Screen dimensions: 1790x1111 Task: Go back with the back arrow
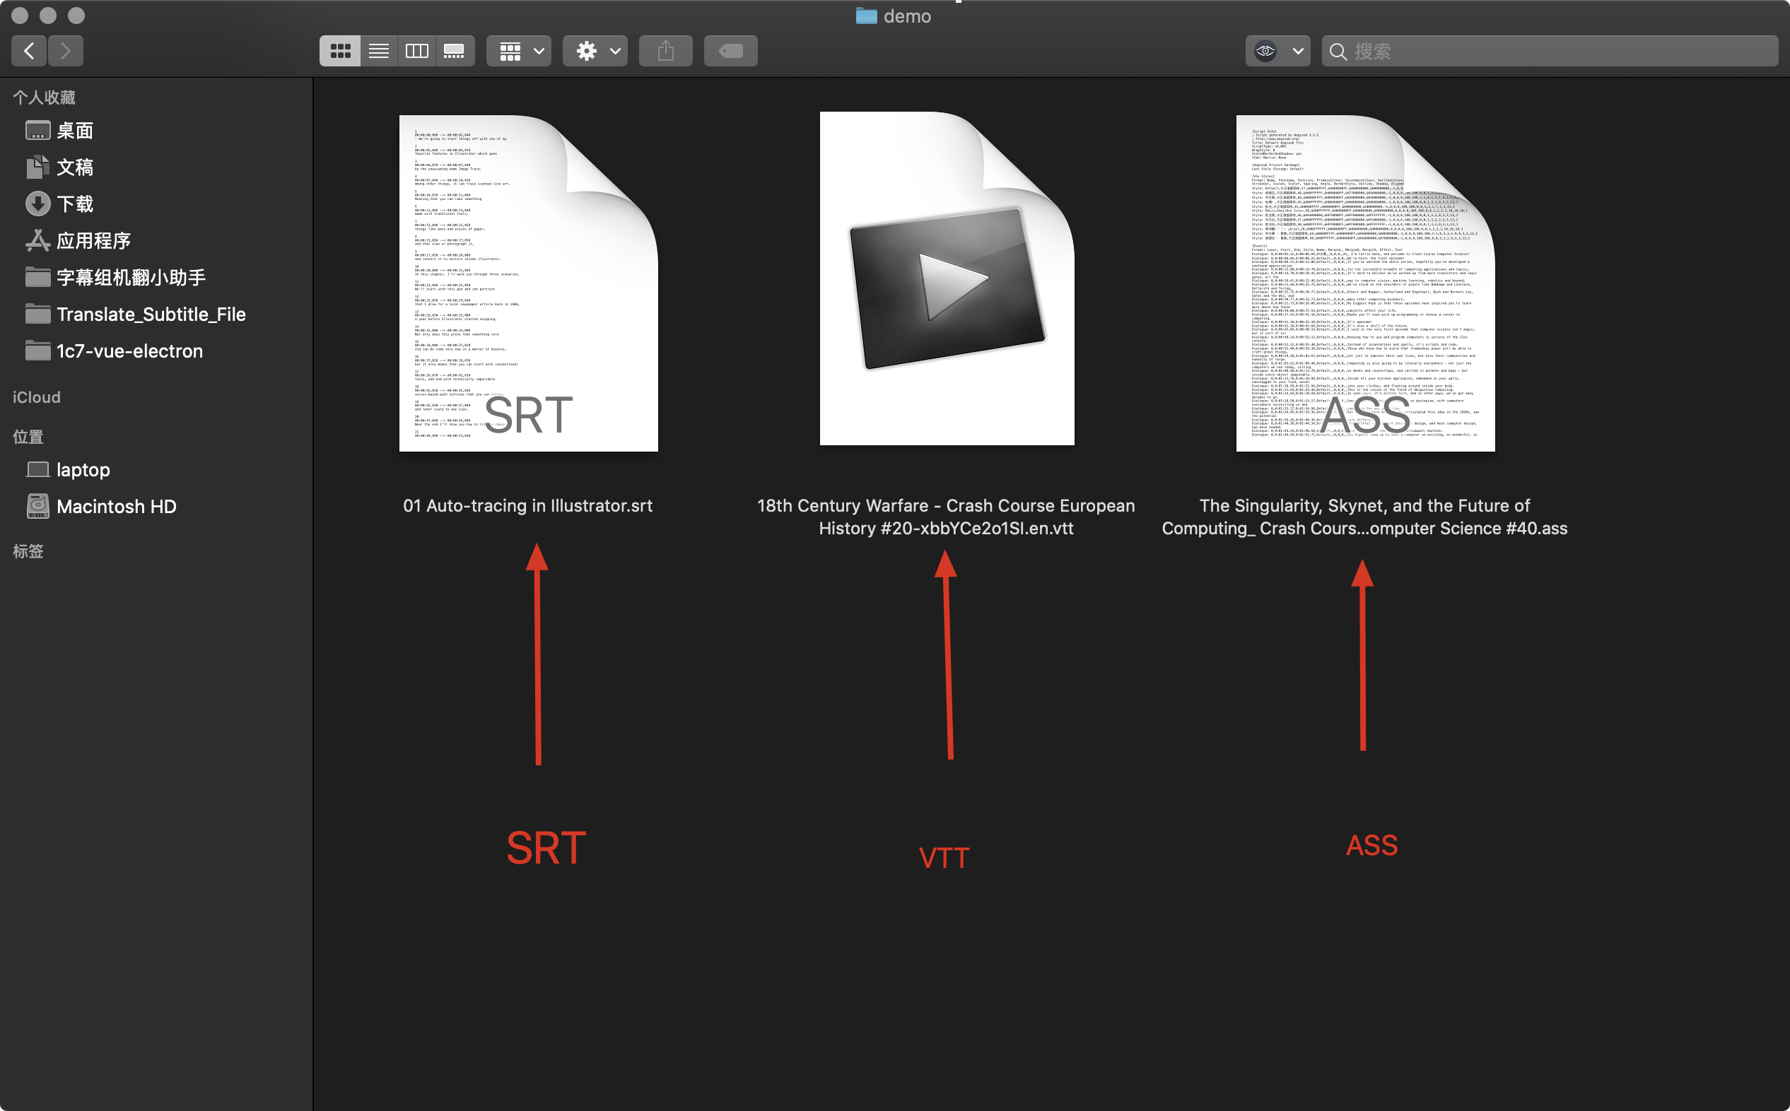30,51
